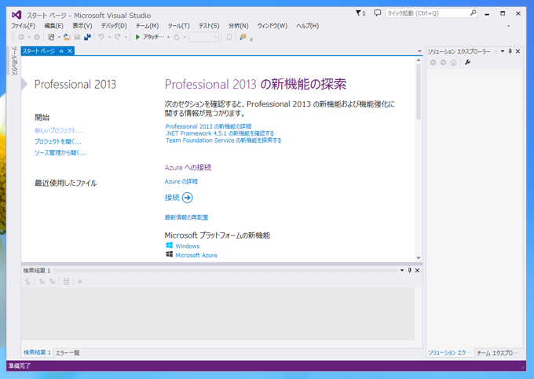Viewport: 534px width, 379px height.
Task: Click the quick launch magnifier icon
Action: [473, 13]
